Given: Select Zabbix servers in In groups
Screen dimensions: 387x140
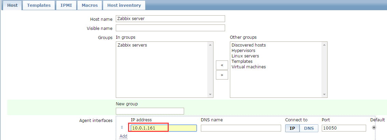Looking at the screenshot, I should (132, 45).
